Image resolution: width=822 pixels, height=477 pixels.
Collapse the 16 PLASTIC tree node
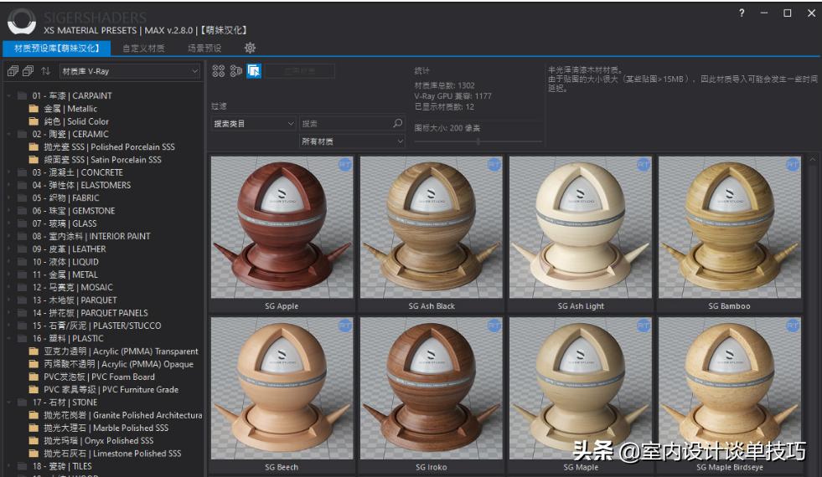(9, 338)
